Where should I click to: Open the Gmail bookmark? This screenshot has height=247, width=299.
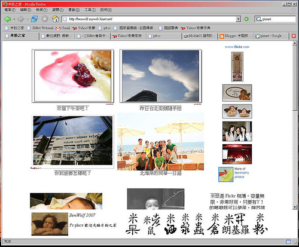(x=63, y=28)
